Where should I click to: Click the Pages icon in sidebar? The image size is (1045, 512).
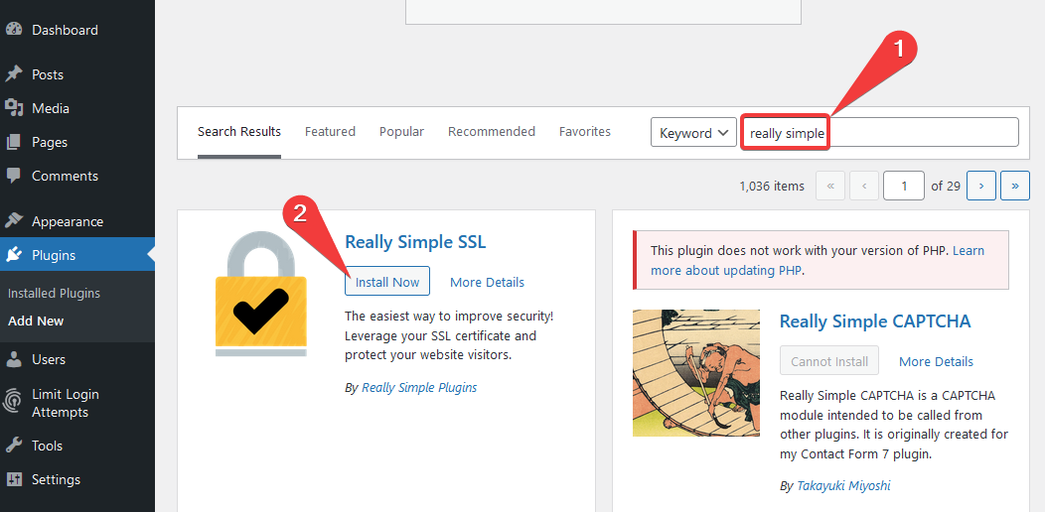point(13,142)
